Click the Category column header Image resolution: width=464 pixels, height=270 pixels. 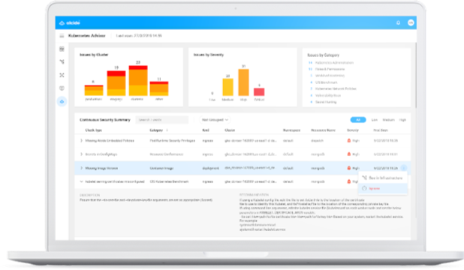point(156,130)
